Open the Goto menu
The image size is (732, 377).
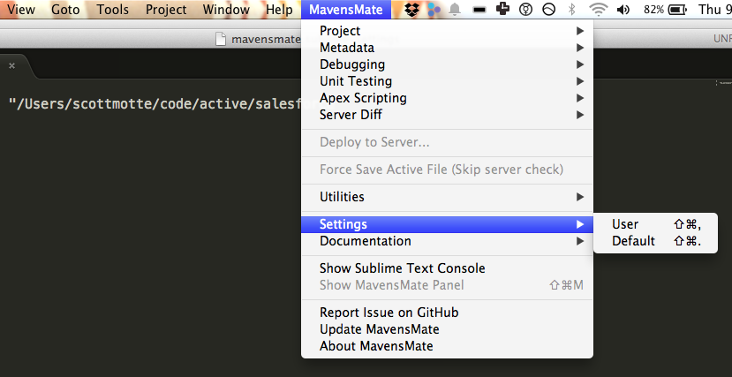pos(65,10)
